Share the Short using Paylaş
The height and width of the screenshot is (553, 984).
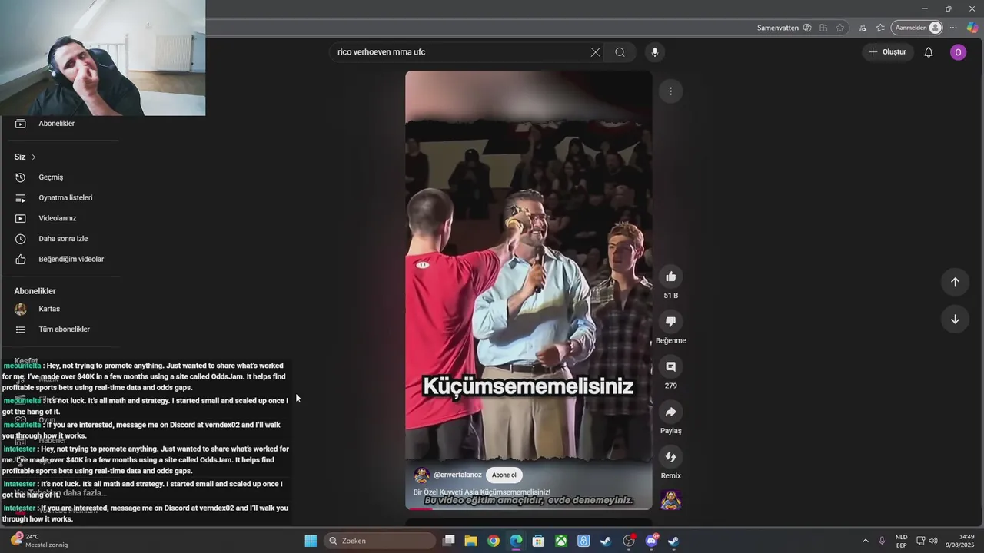[x=670, y=412]
